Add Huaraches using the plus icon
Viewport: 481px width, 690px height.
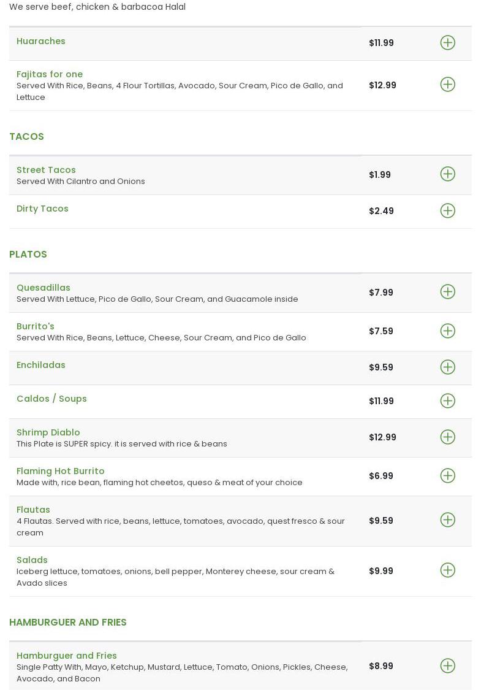[x=448, y=43]
